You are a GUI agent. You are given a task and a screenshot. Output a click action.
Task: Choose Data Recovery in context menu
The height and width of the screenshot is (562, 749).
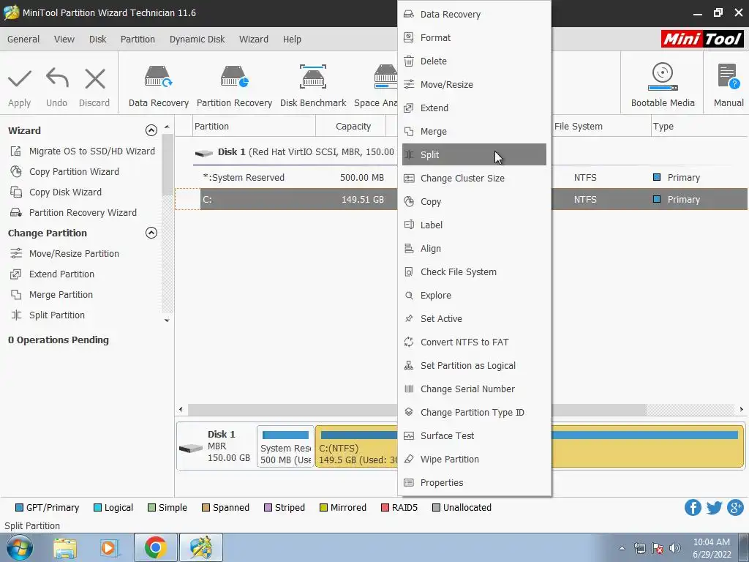pos(474,15)
